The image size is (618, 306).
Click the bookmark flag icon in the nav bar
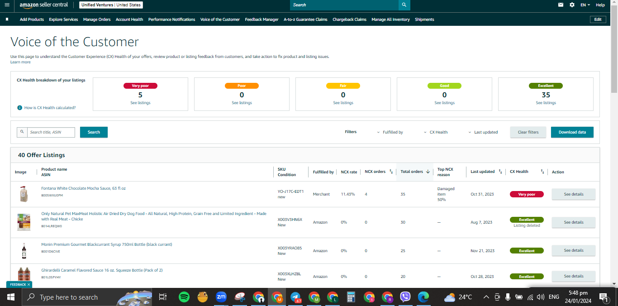pyautogui.click(x=7, y=19)
